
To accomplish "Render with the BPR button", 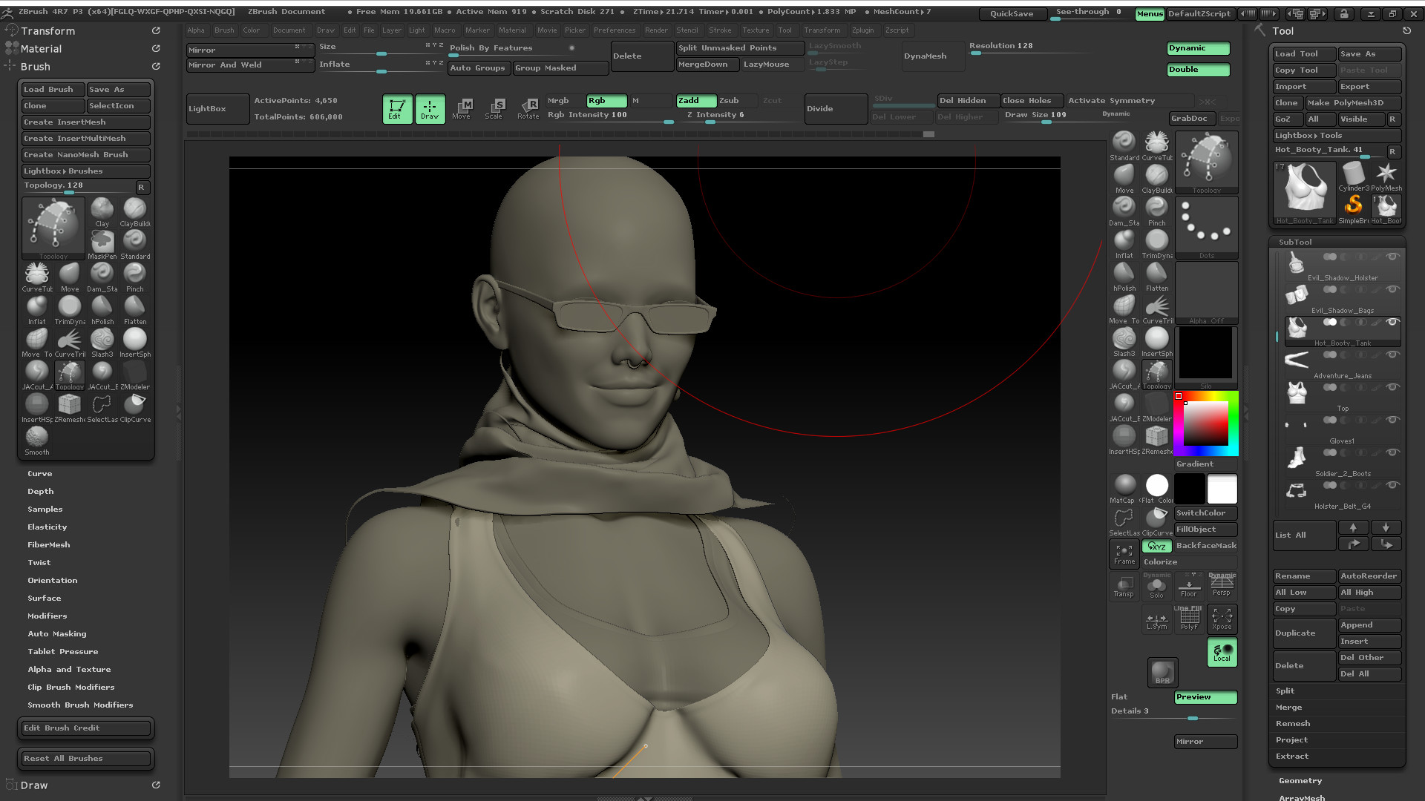I will pyautogui.click(x=1162, y=672).
